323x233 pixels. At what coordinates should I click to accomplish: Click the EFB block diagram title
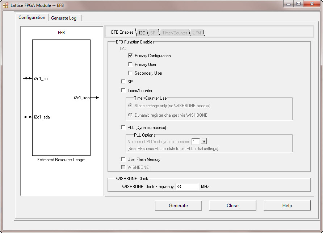point(61,33)
